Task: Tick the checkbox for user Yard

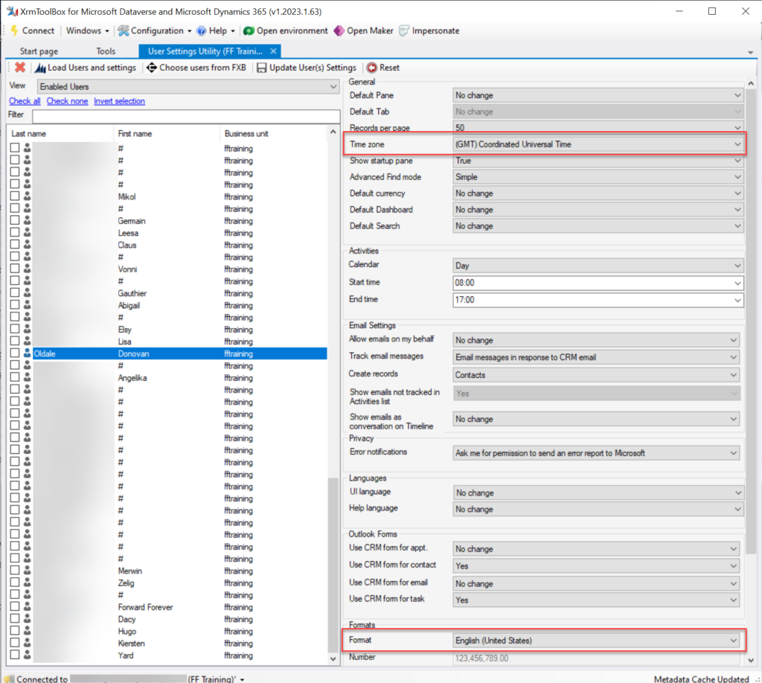Action: pos(15,655)
